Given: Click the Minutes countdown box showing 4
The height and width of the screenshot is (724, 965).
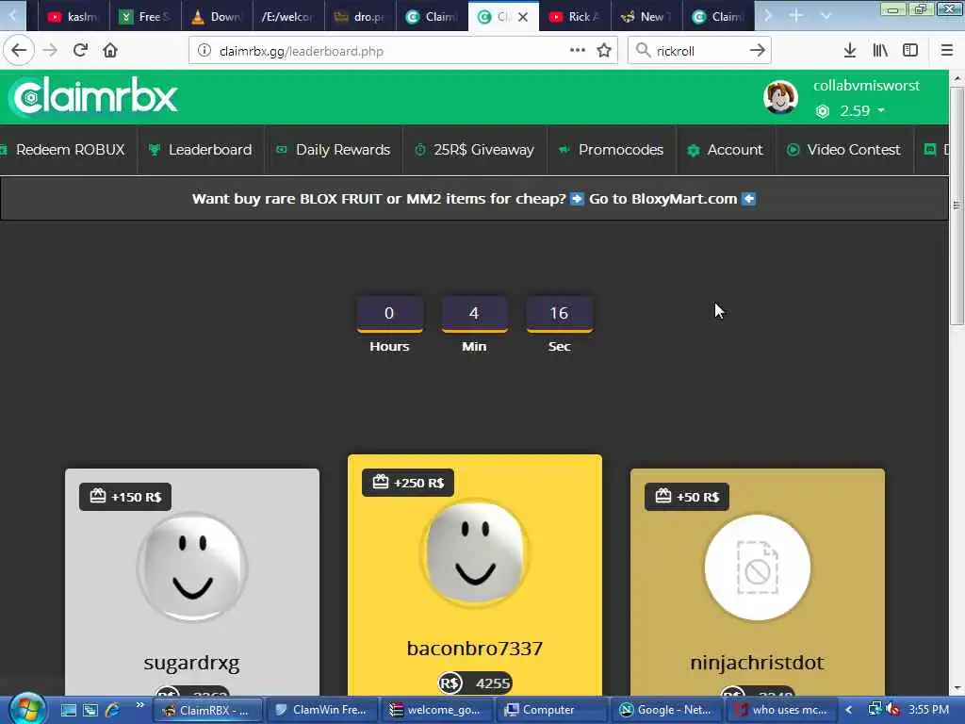Looking at the screenshot, I should (474, 314).
